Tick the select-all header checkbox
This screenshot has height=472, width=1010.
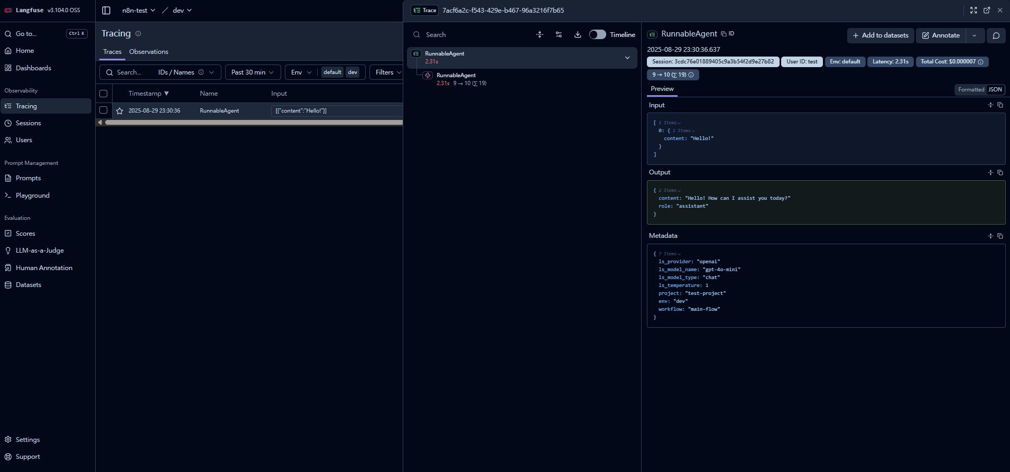(104, 94)
